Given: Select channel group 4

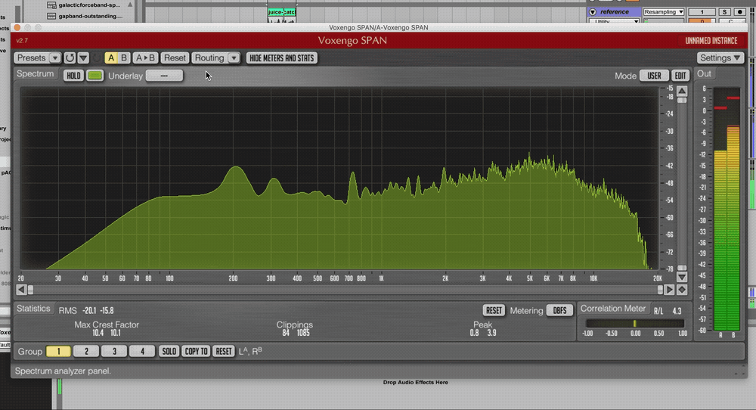Looking at the screenshot, I should tap(142, 352).
